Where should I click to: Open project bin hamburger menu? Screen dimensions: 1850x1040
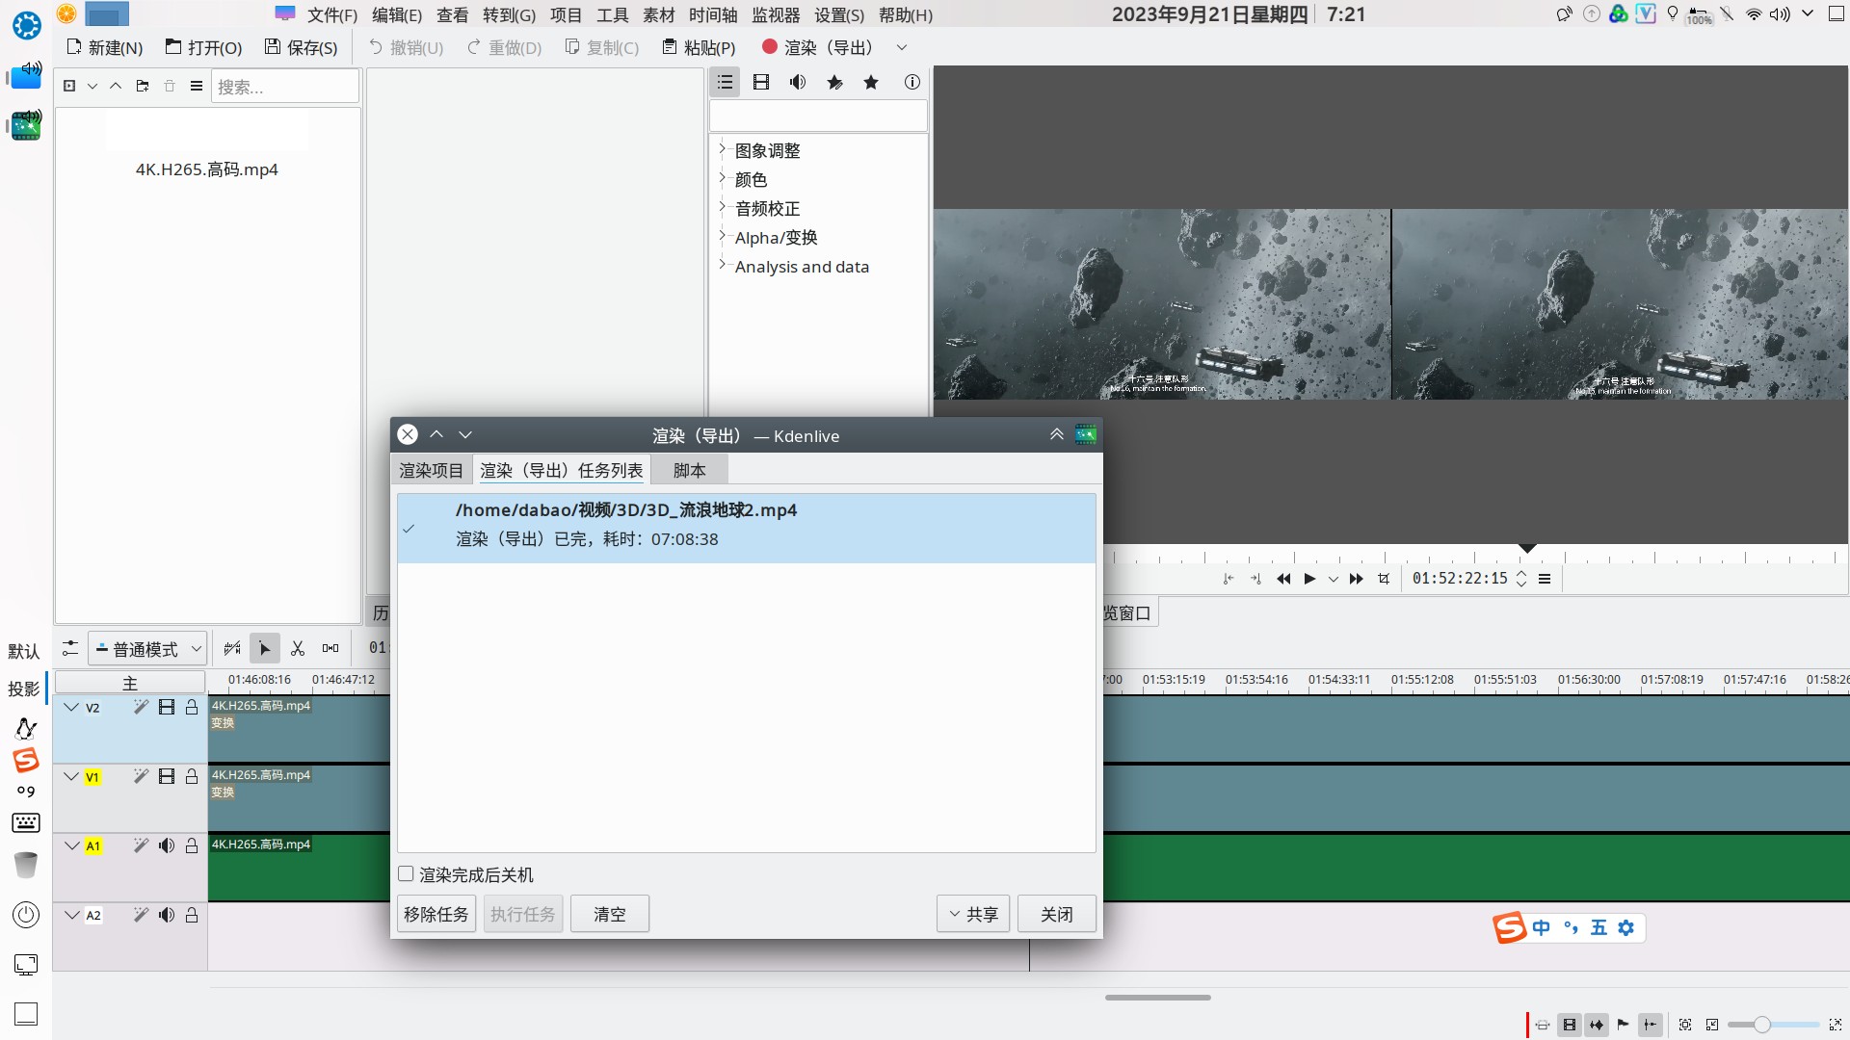pyautogui.click(x=197, y=86)
